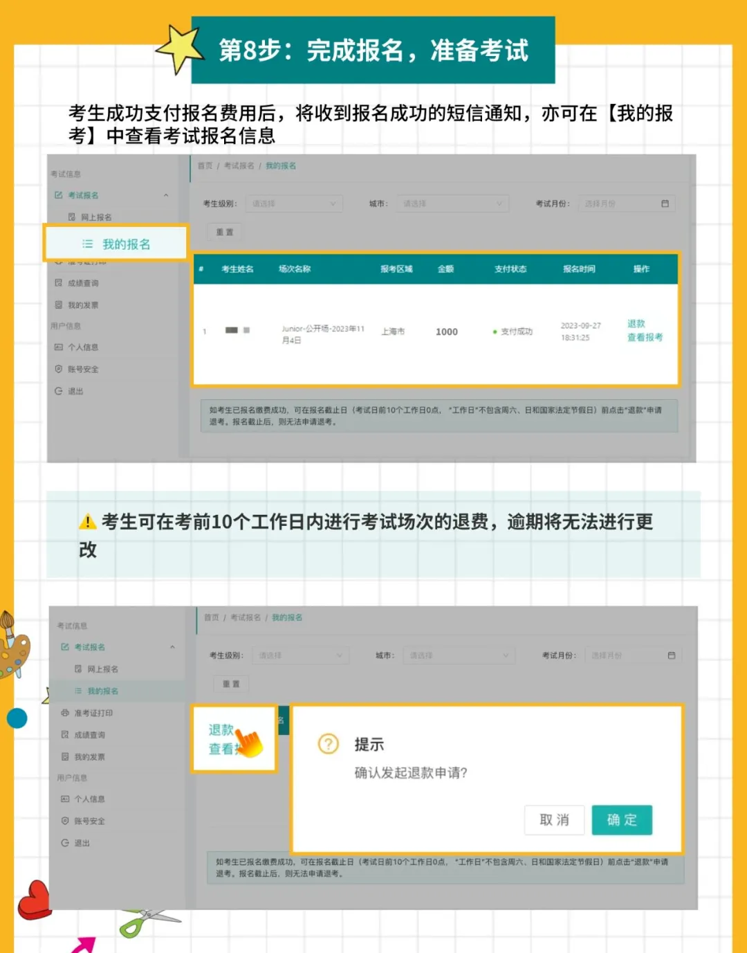Open the 考试月份 month picker in the registration-list screenshot
The height and width of the screenshot is (953, 747).
click(627, 203)
